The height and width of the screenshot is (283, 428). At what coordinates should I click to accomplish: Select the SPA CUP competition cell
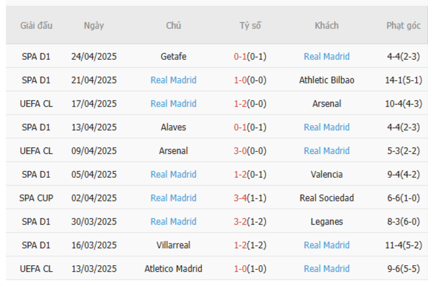(36, 198)
